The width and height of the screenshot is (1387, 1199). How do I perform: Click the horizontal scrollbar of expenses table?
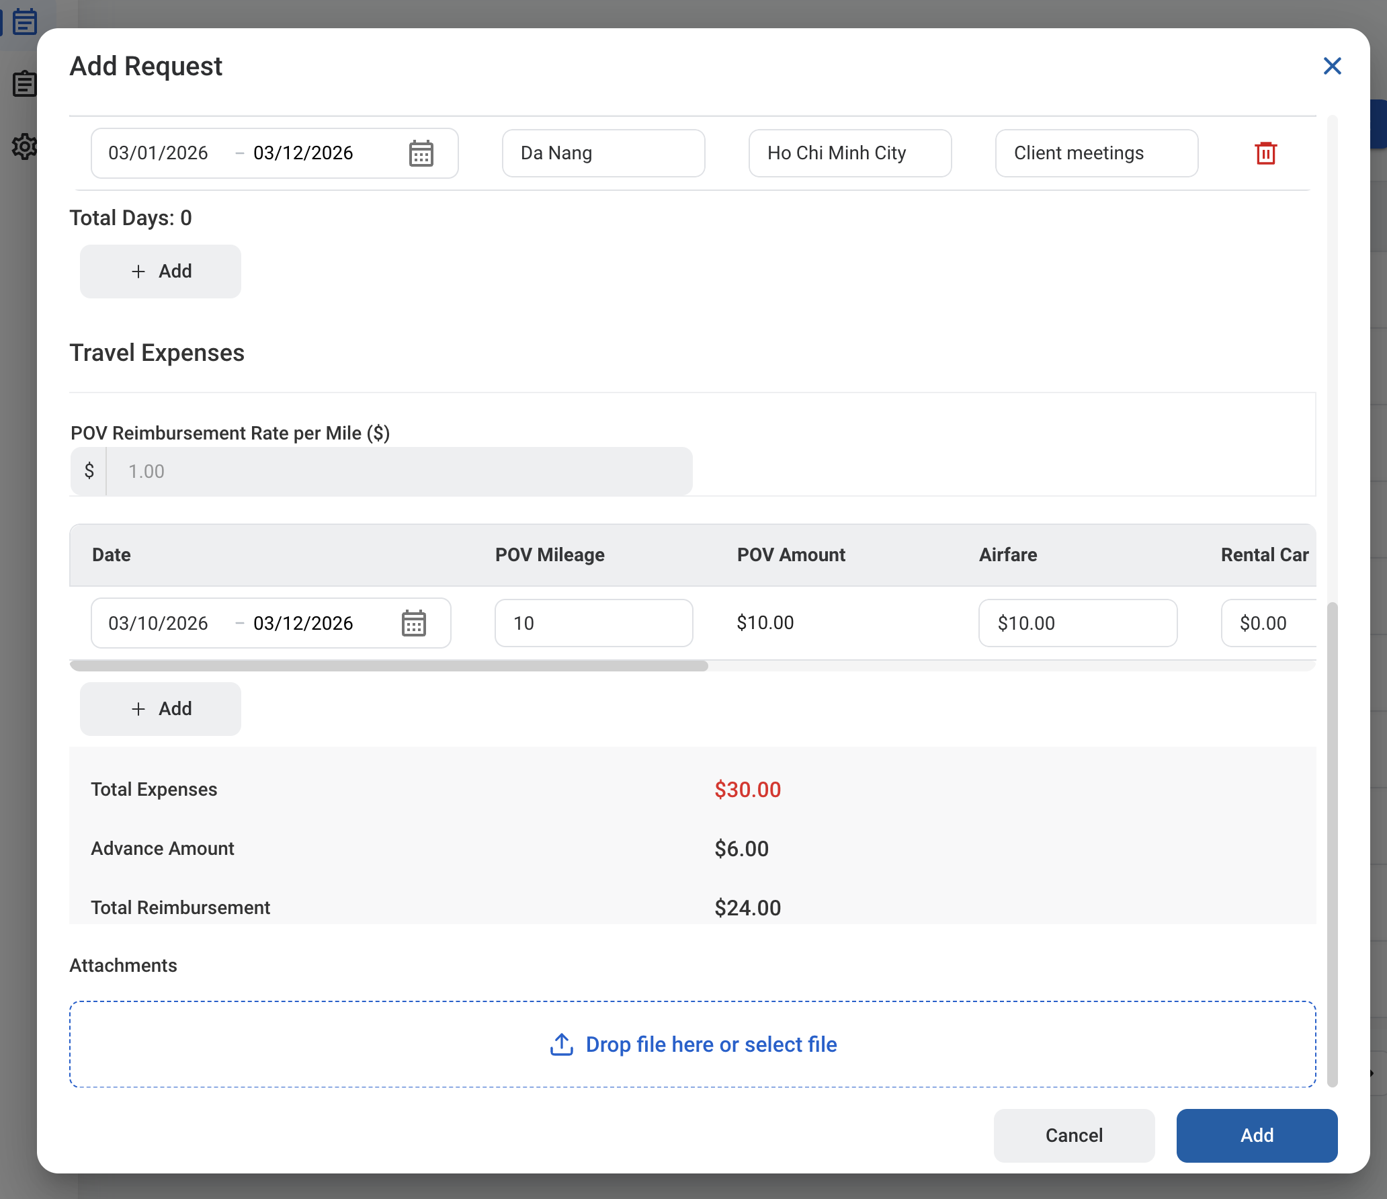(389, 666)
